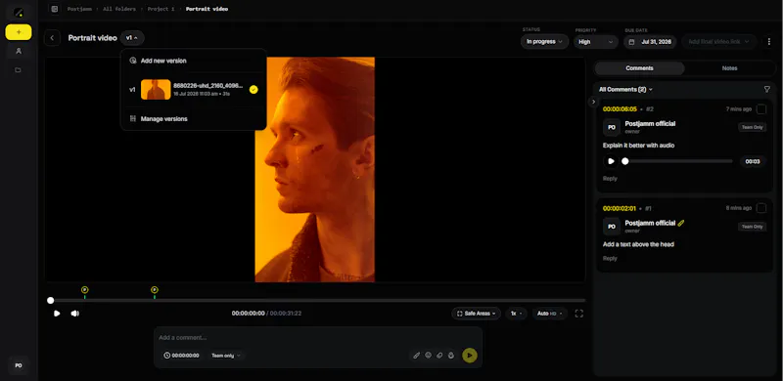Click the Team Only badge on comment #2
783x381 pixels.
[752, 127]
